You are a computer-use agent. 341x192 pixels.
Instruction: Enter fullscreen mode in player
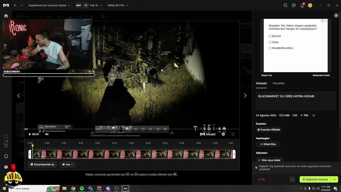coord(233,134)
